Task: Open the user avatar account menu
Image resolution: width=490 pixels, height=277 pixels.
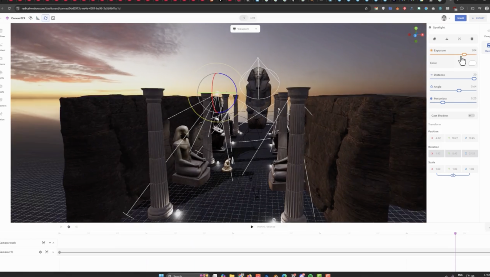Action: point(445,18)
